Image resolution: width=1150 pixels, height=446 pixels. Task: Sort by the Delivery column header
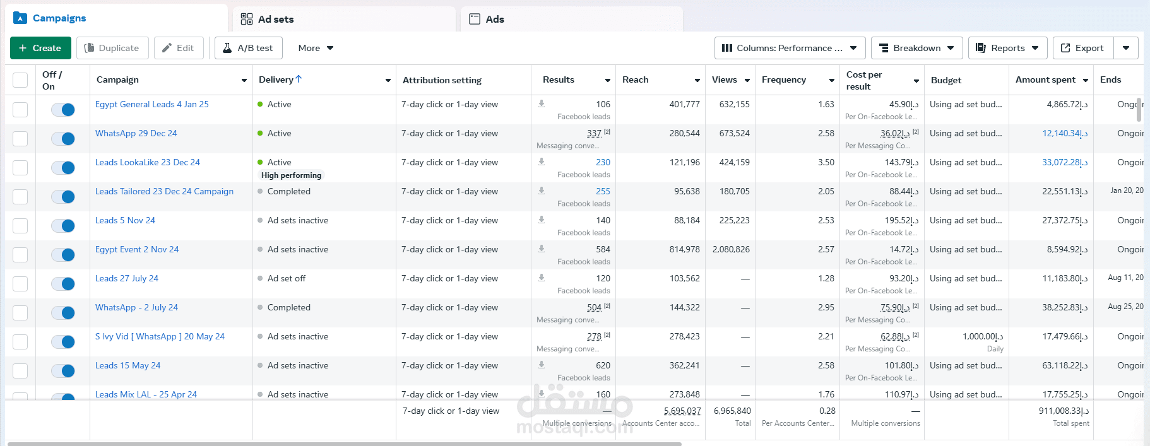[x=276, y=79]
